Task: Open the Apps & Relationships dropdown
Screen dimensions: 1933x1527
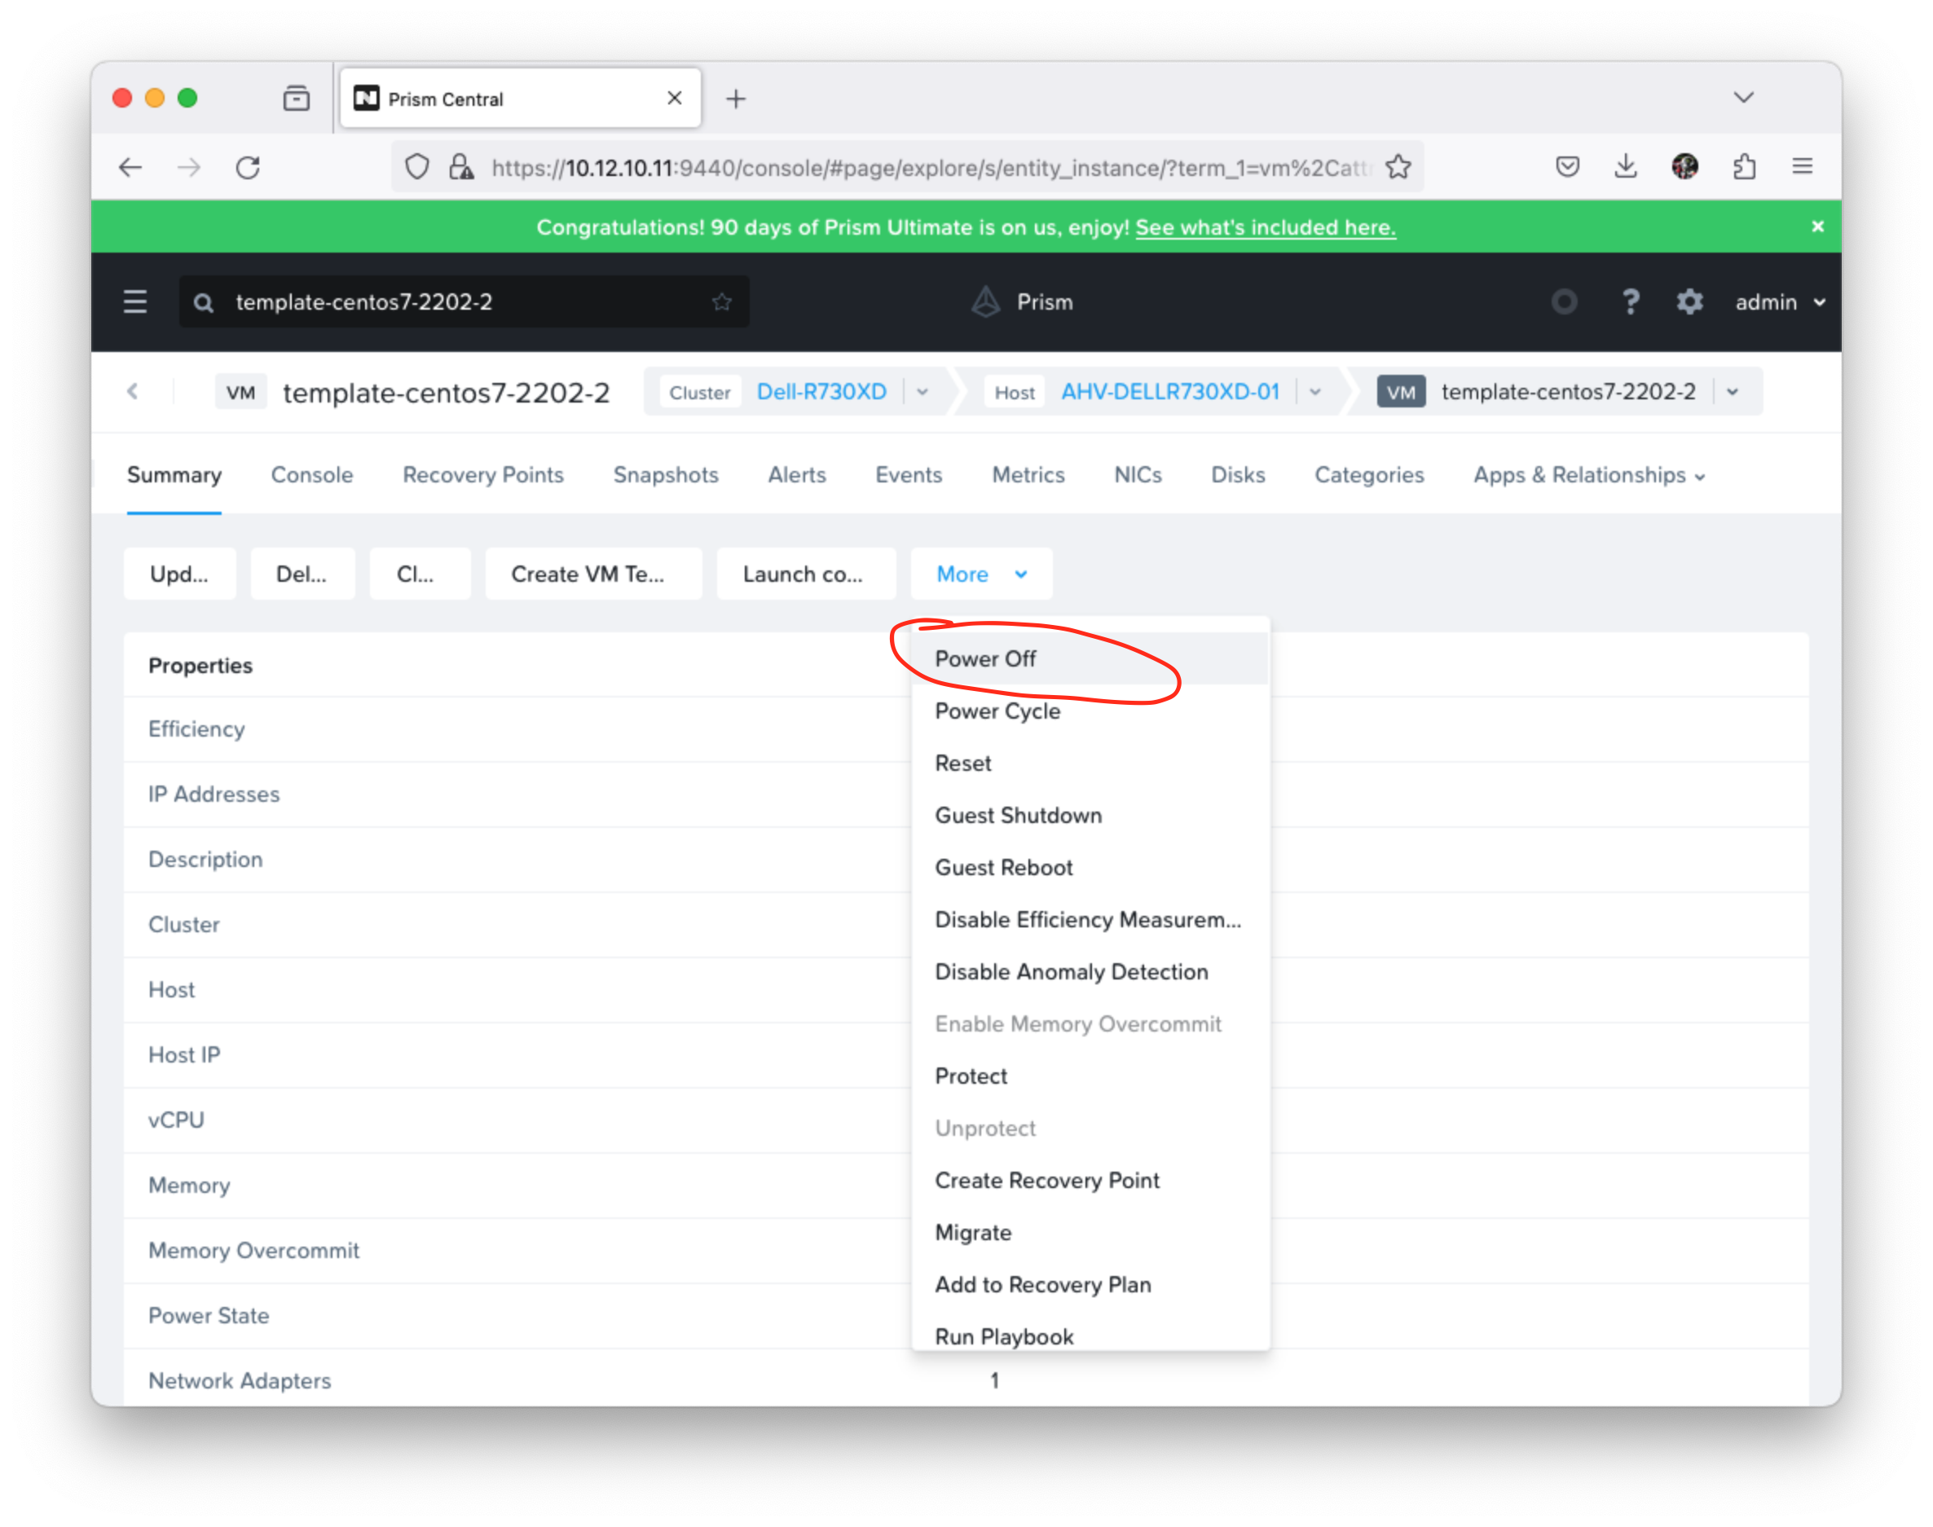Action: tap(1590, 476)
